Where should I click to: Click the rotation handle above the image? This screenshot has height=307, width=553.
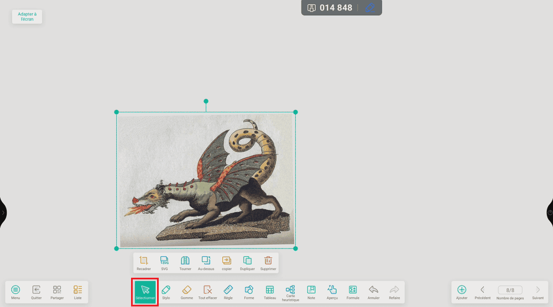click(206, 101)
